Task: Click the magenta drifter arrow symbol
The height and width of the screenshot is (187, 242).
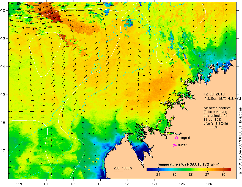Action: 175,145
